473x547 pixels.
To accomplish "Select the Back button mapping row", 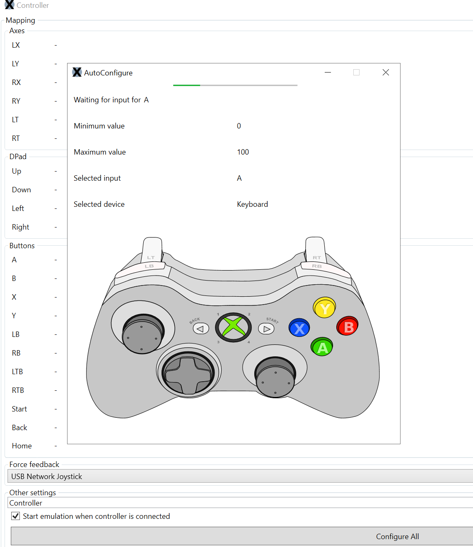I will (x=35, y=427).
